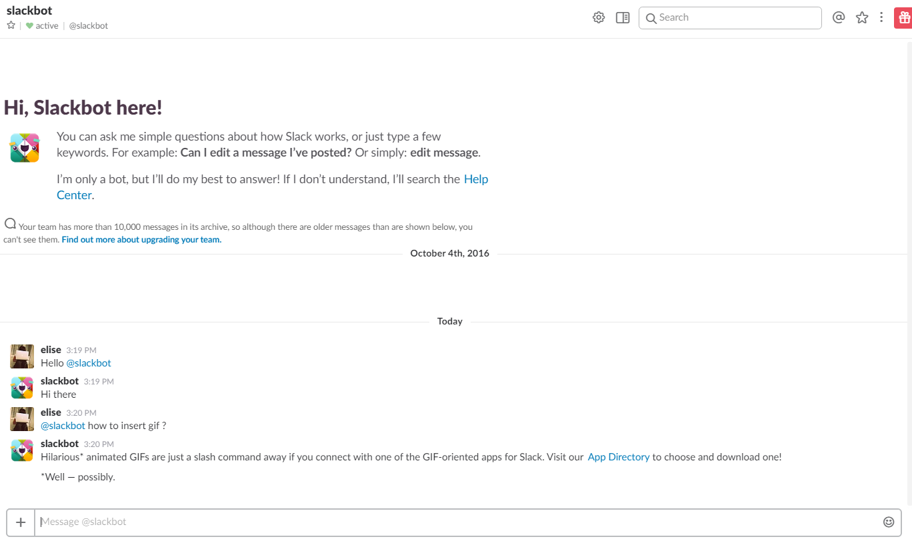Open channel settings gear icon
912x543 pixels.
click(x=599, y=18)
